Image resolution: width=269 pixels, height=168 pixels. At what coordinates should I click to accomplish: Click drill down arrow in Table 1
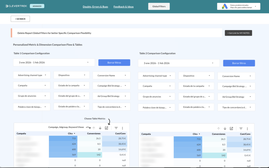(x=100, y=128)
